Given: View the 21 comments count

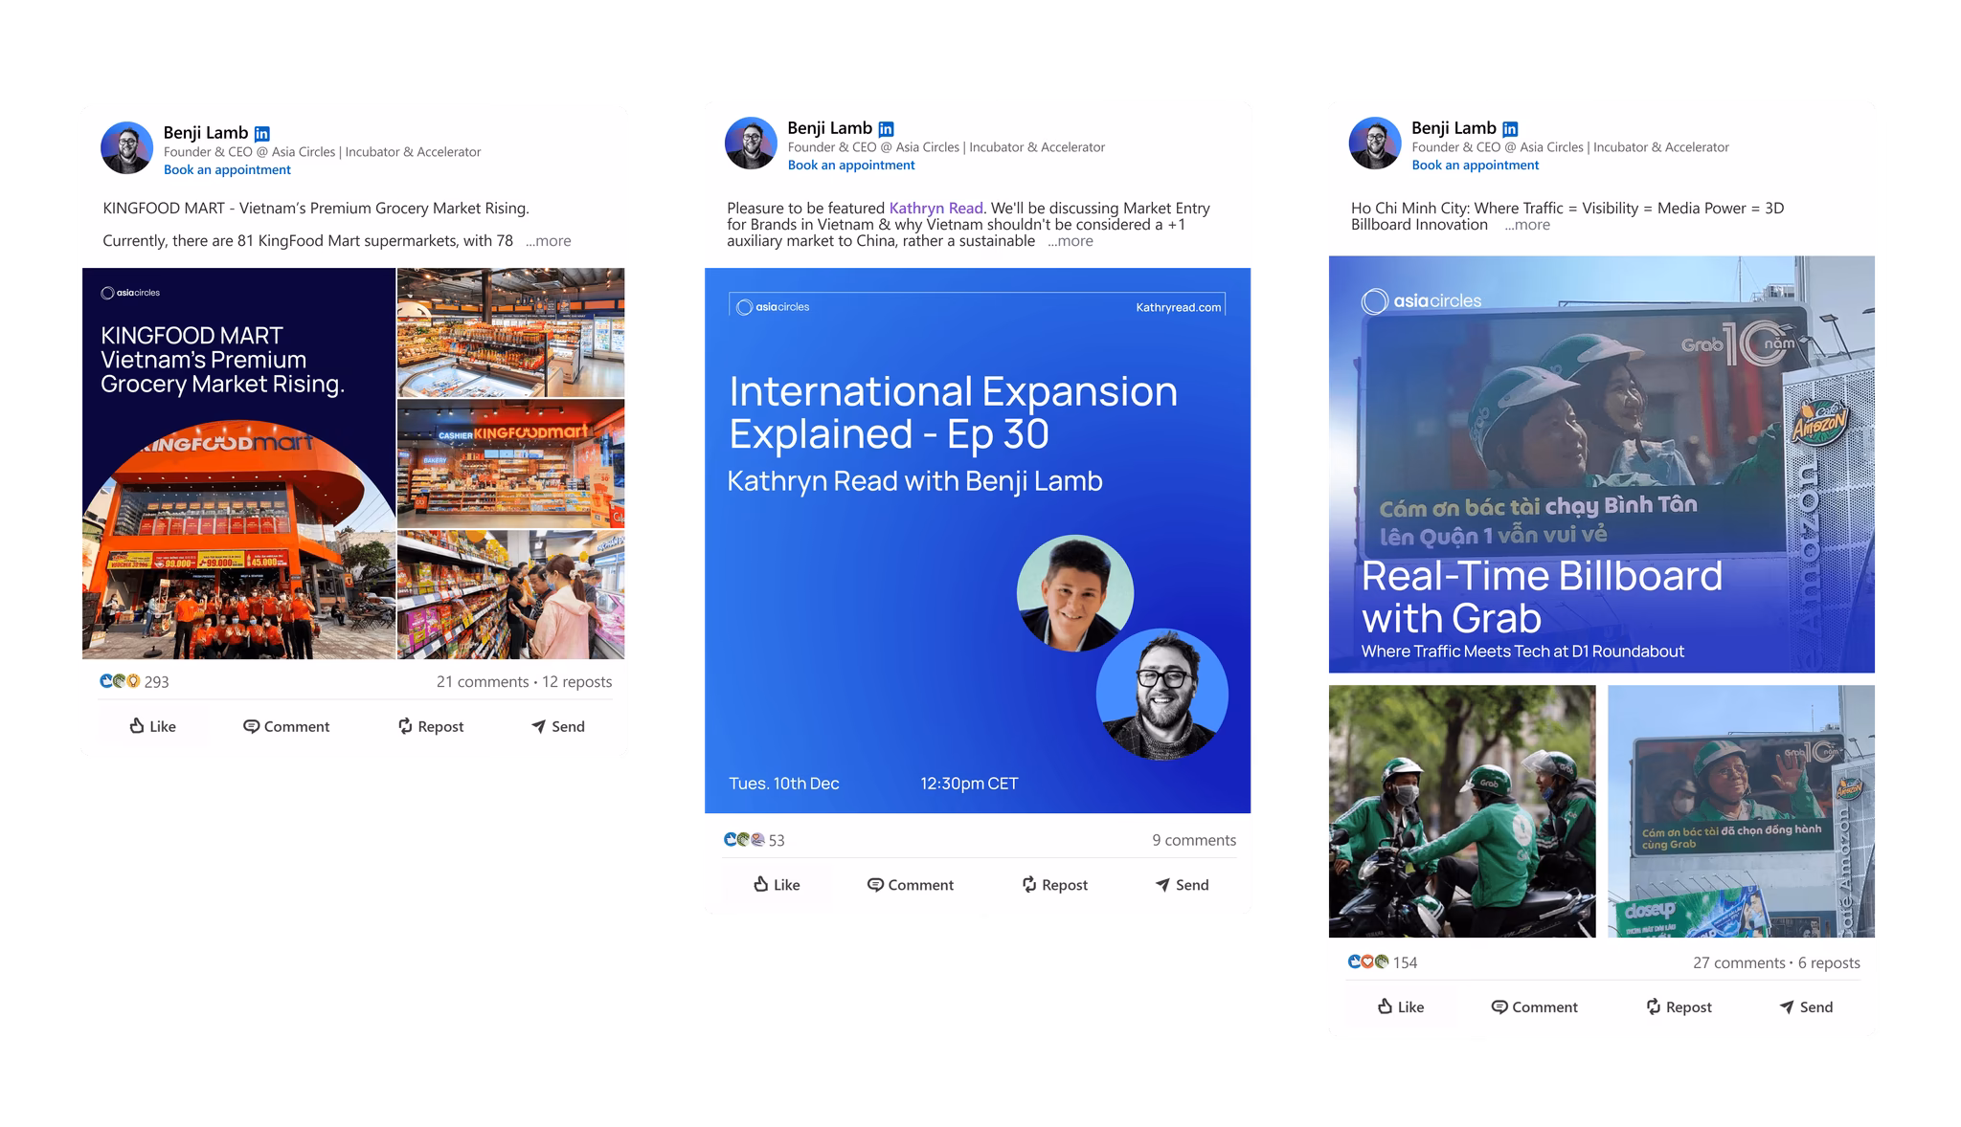Looking at the screenshot, I should [483, 681].
